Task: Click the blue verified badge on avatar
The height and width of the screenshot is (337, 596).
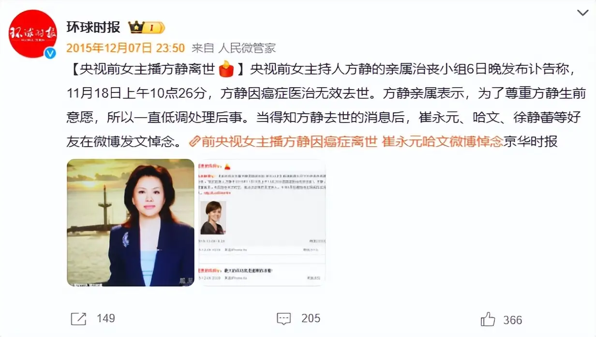Action: [50, 53]
